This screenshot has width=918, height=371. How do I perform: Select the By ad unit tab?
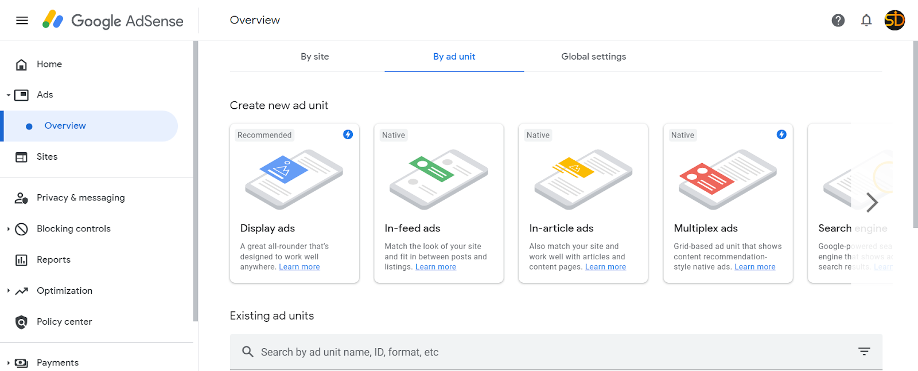[454, 57]
